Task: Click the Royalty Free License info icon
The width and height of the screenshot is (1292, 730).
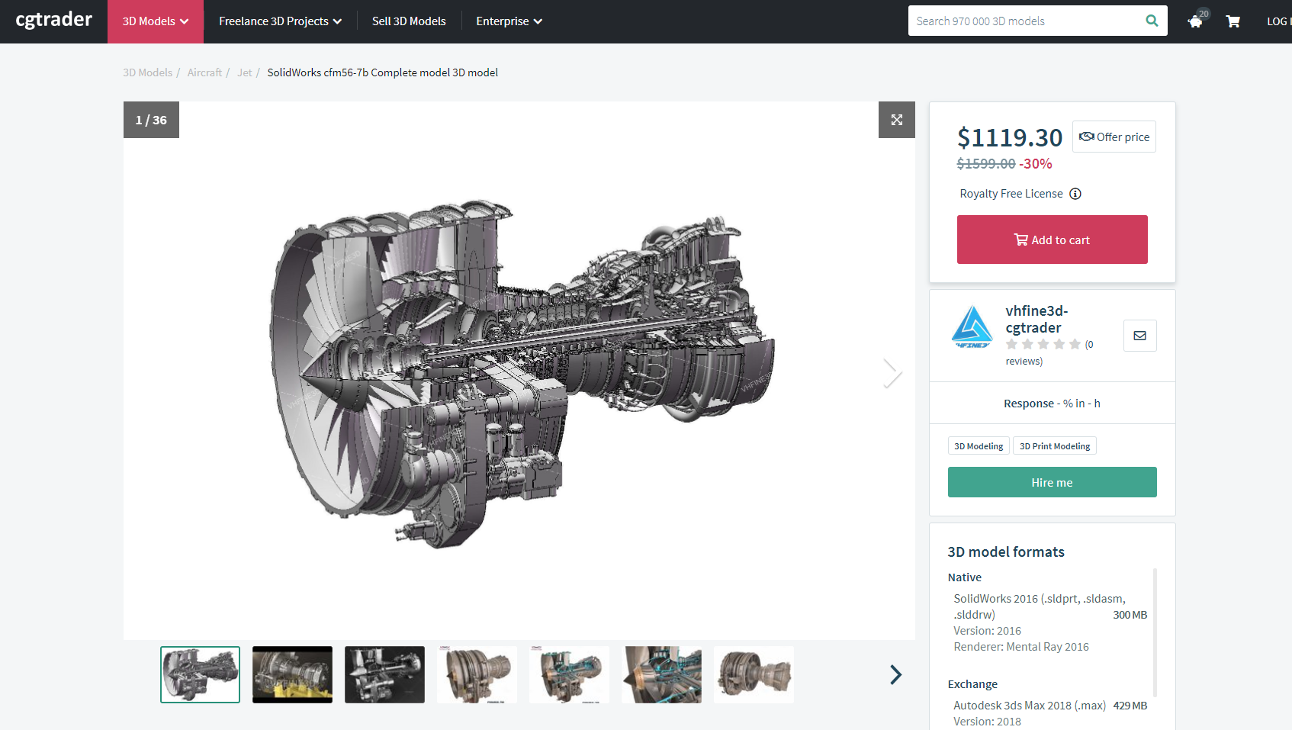Action: point(1075,194)
